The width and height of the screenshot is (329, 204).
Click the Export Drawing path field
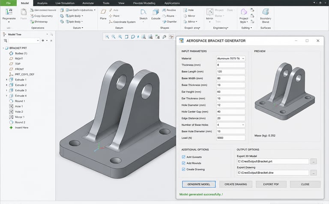(273, 173)
